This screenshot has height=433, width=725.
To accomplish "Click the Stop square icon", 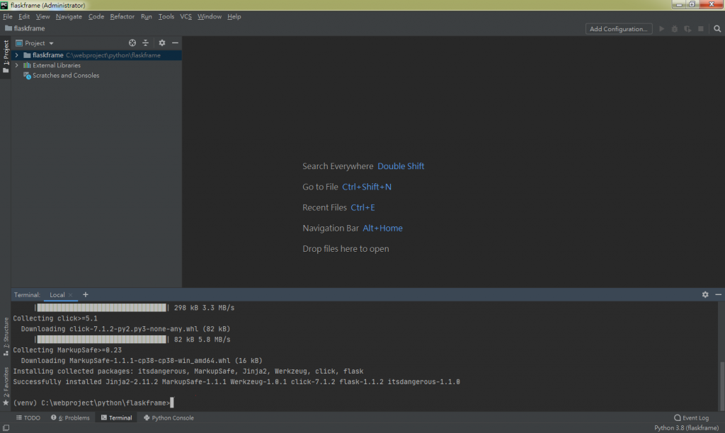I will [701, 28].
